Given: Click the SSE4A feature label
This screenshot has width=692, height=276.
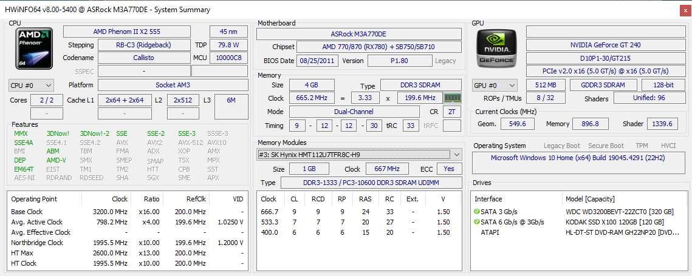Looking at the screenshot, I should coord(23,143).
